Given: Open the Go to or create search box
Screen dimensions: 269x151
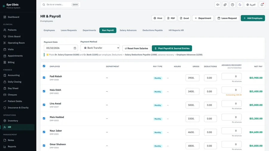Looking at the screenshot, I should [x=60, y=4].
